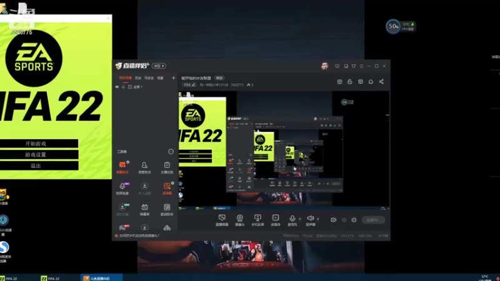Open the round blue desktop shortcut icon
The image size is (500, 281).
tap(4, 220)
